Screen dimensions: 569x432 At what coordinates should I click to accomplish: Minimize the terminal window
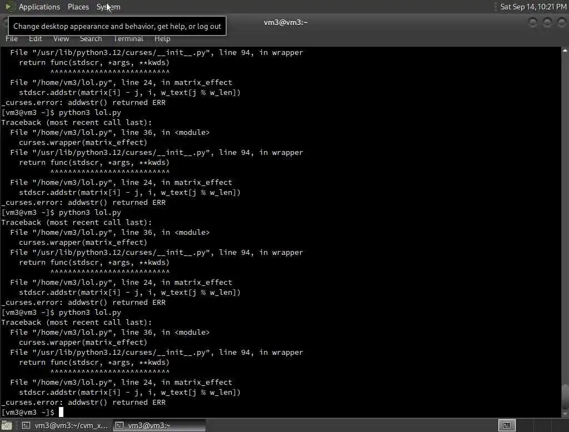pyautogui.click(x=533, y=23)
